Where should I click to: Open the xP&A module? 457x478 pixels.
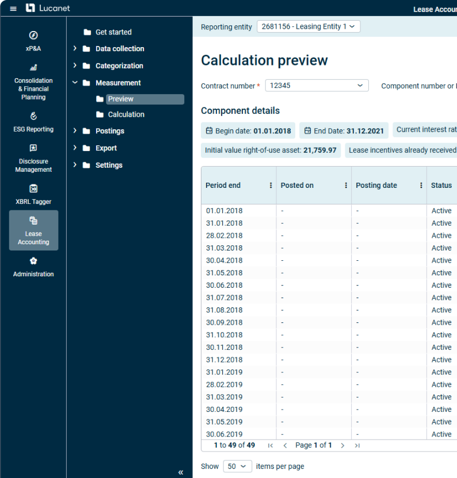point(33,41)
